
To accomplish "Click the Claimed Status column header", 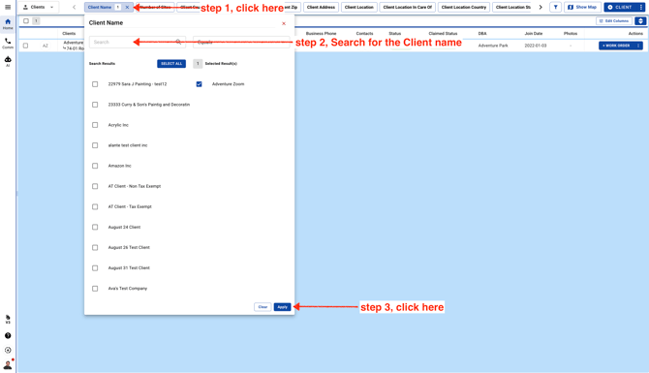I will click(443, 34).
